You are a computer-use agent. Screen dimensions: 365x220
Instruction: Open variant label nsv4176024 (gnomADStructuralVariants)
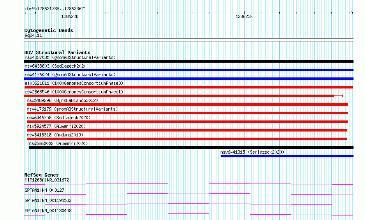point(70,75)
